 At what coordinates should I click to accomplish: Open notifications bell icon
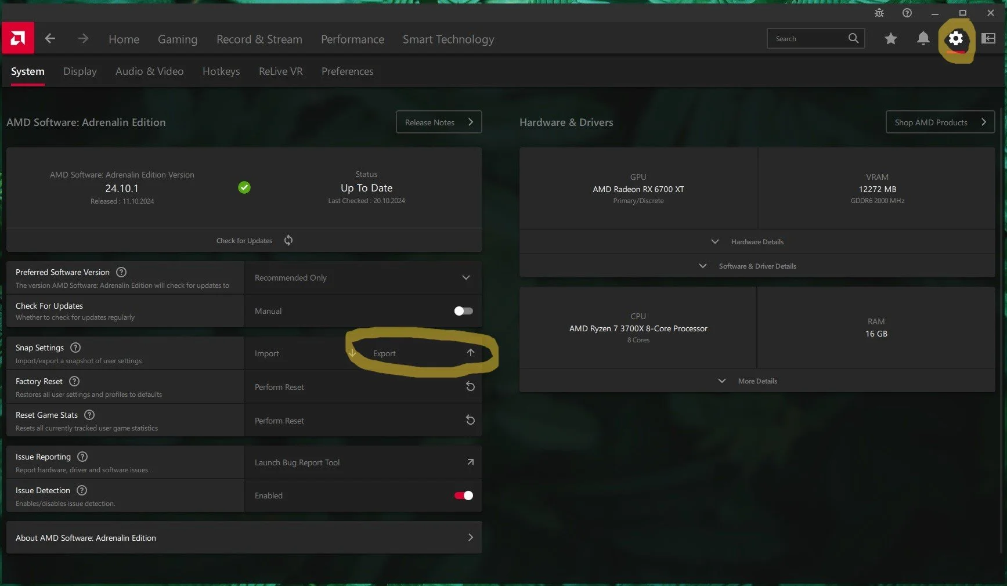923,39
